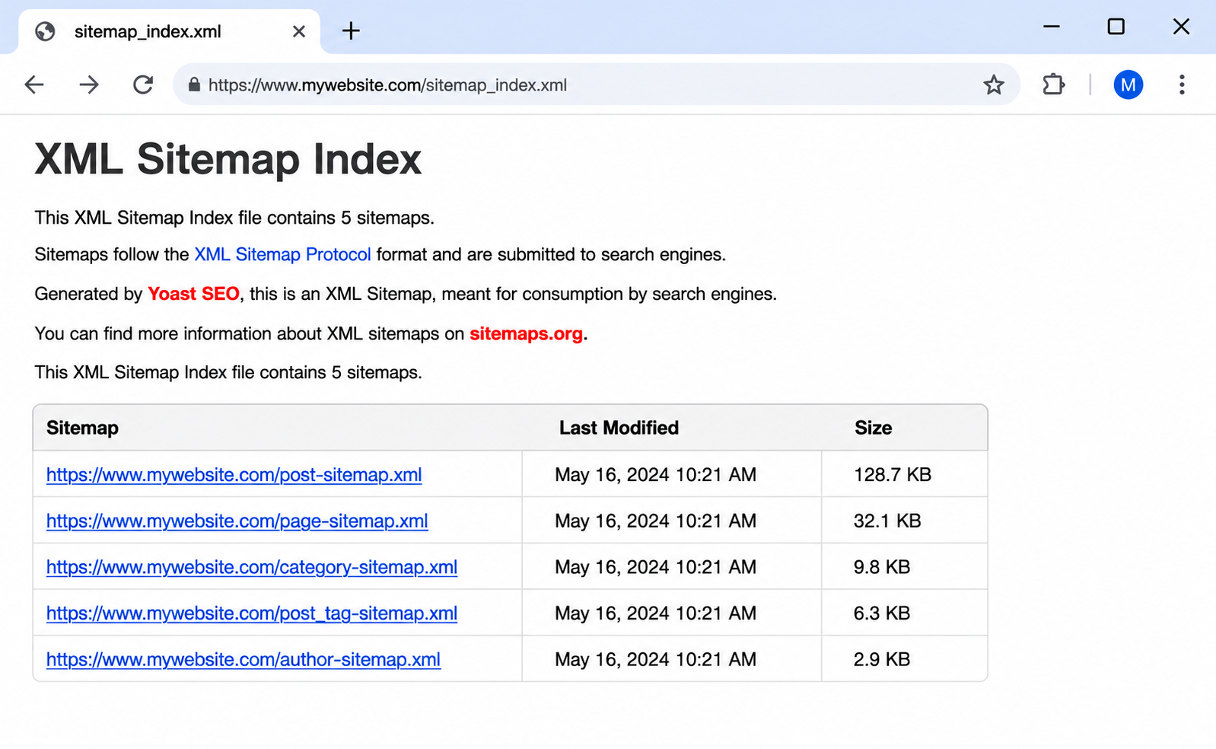Click the Last Modified column header
1216x749 pixels.
619,428
